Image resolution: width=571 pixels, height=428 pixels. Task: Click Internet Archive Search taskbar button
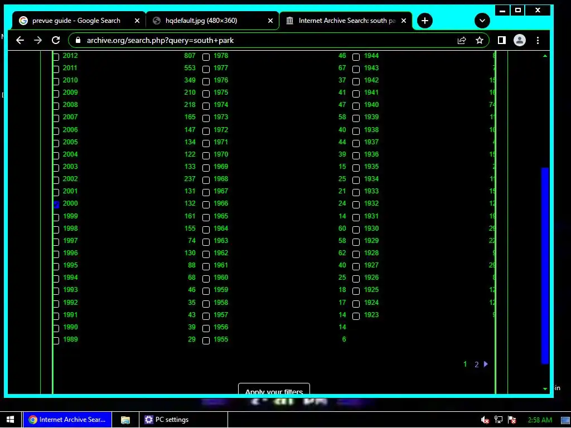(67, 420)
